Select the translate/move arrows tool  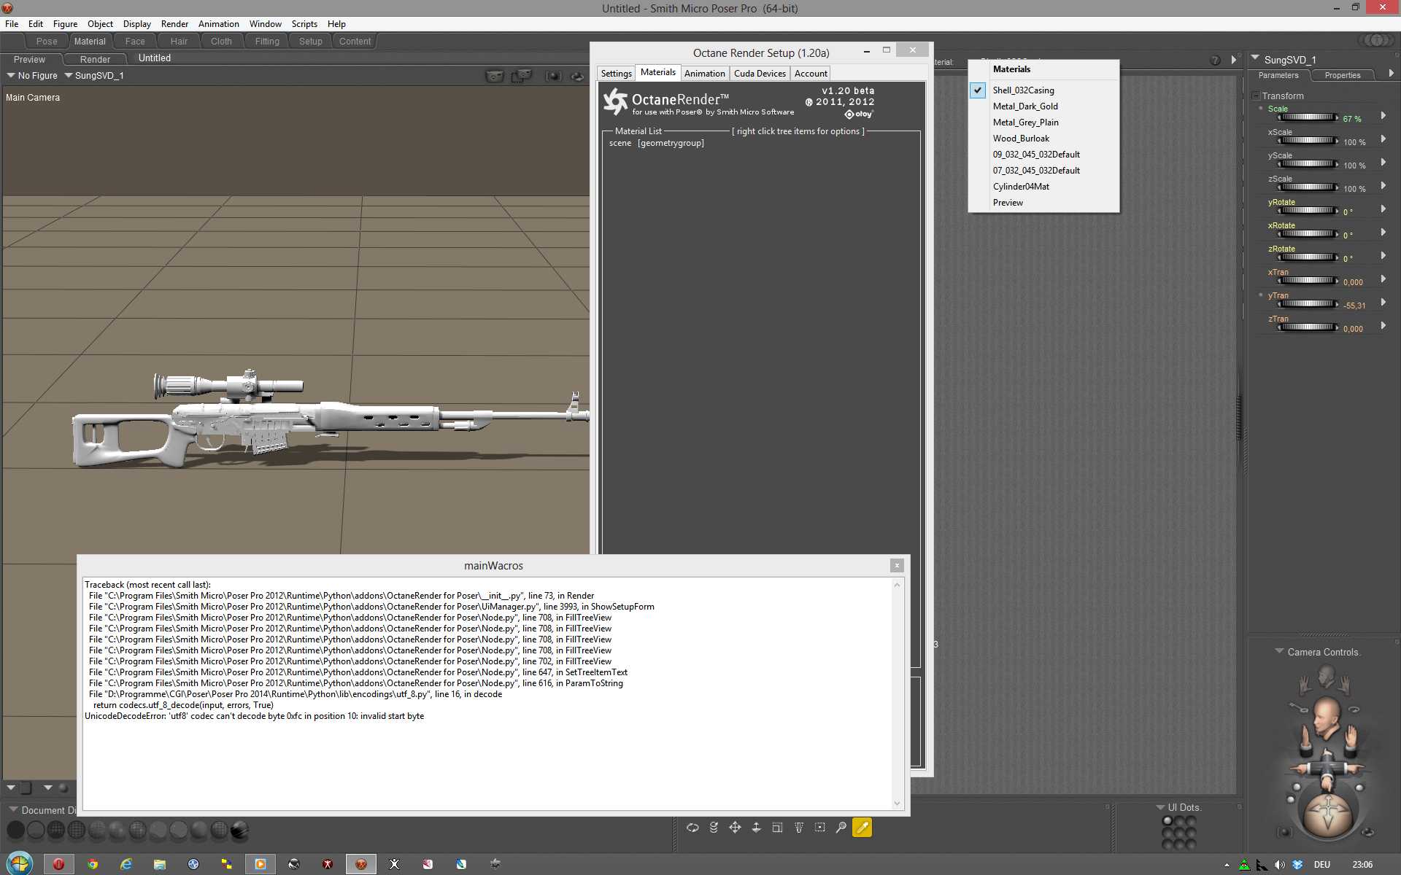tap(735, 828)
